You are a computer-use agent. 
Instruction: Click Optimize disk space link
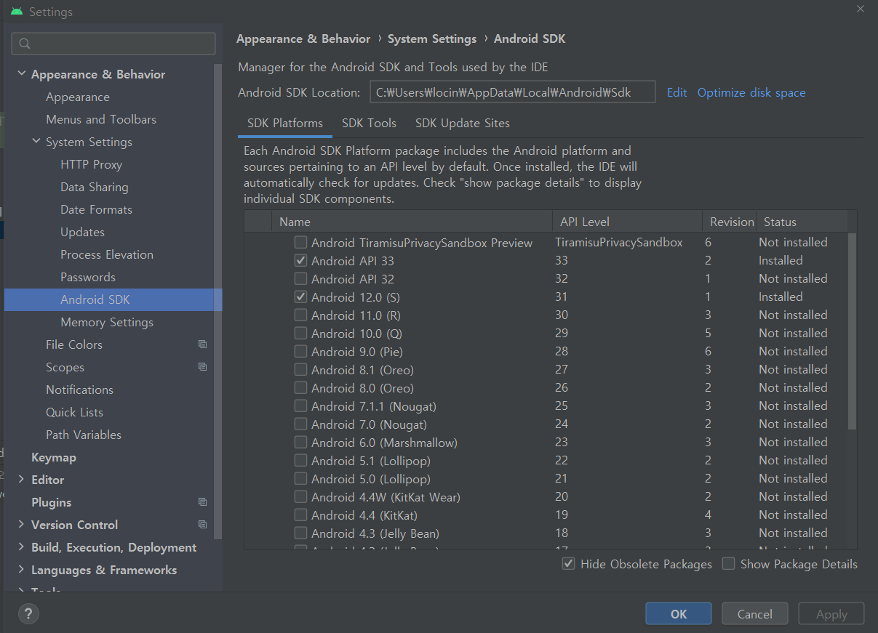[x=751, y=93]
